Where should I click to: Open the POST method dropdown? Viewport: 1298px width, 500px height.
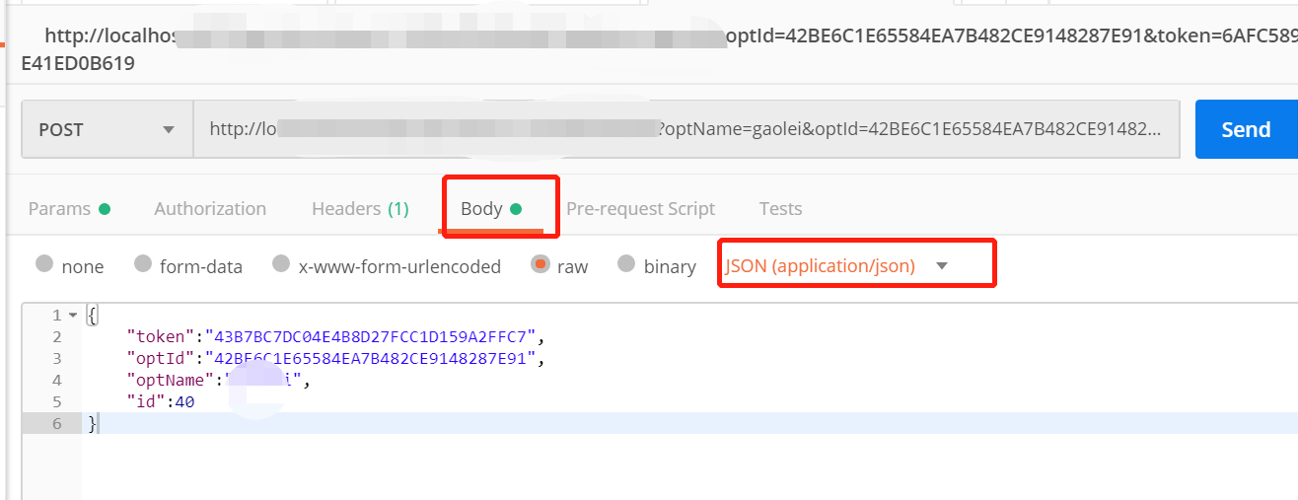(x=108, y=129)
